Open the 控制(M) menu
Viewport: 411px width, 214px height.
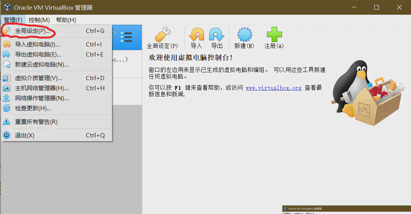pos(39,20)
